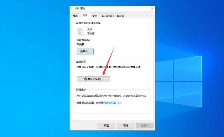Click the folder icon in the title bar
The image size is (224, 137).
point(72,9)
